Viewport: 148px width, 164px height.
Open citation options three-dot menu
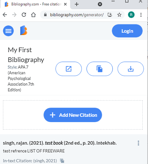pyautogui.click(x=138, y=143)
